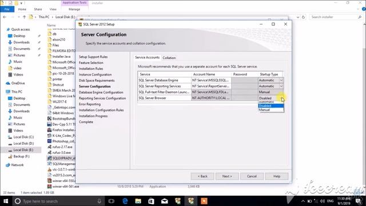366x206 pixels.
Task: Expand the address bar history dropdown
Action: tap(297, 17)
